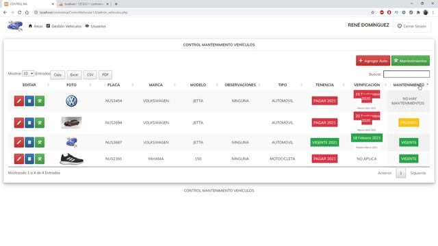Reload the page with browser refresh
Viewport: 438px width, 246px height.
click(20, 12)
